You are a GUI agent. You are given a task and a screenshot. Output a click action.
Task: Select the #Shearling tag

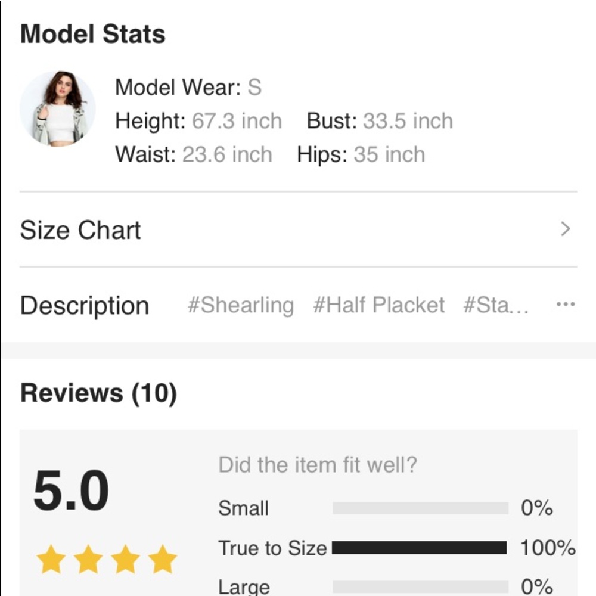(240, 305)
